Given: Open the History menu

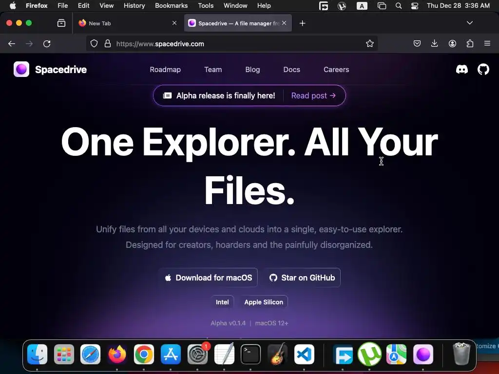Looking at the screenshot, I should (134, 5).
